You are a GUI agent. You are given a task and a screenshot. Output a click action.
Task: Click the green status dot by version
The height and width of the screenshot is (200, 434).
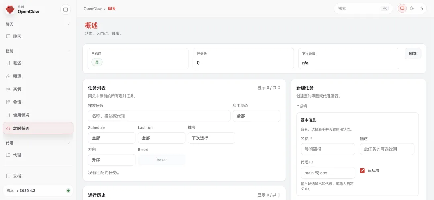[68, 191]
